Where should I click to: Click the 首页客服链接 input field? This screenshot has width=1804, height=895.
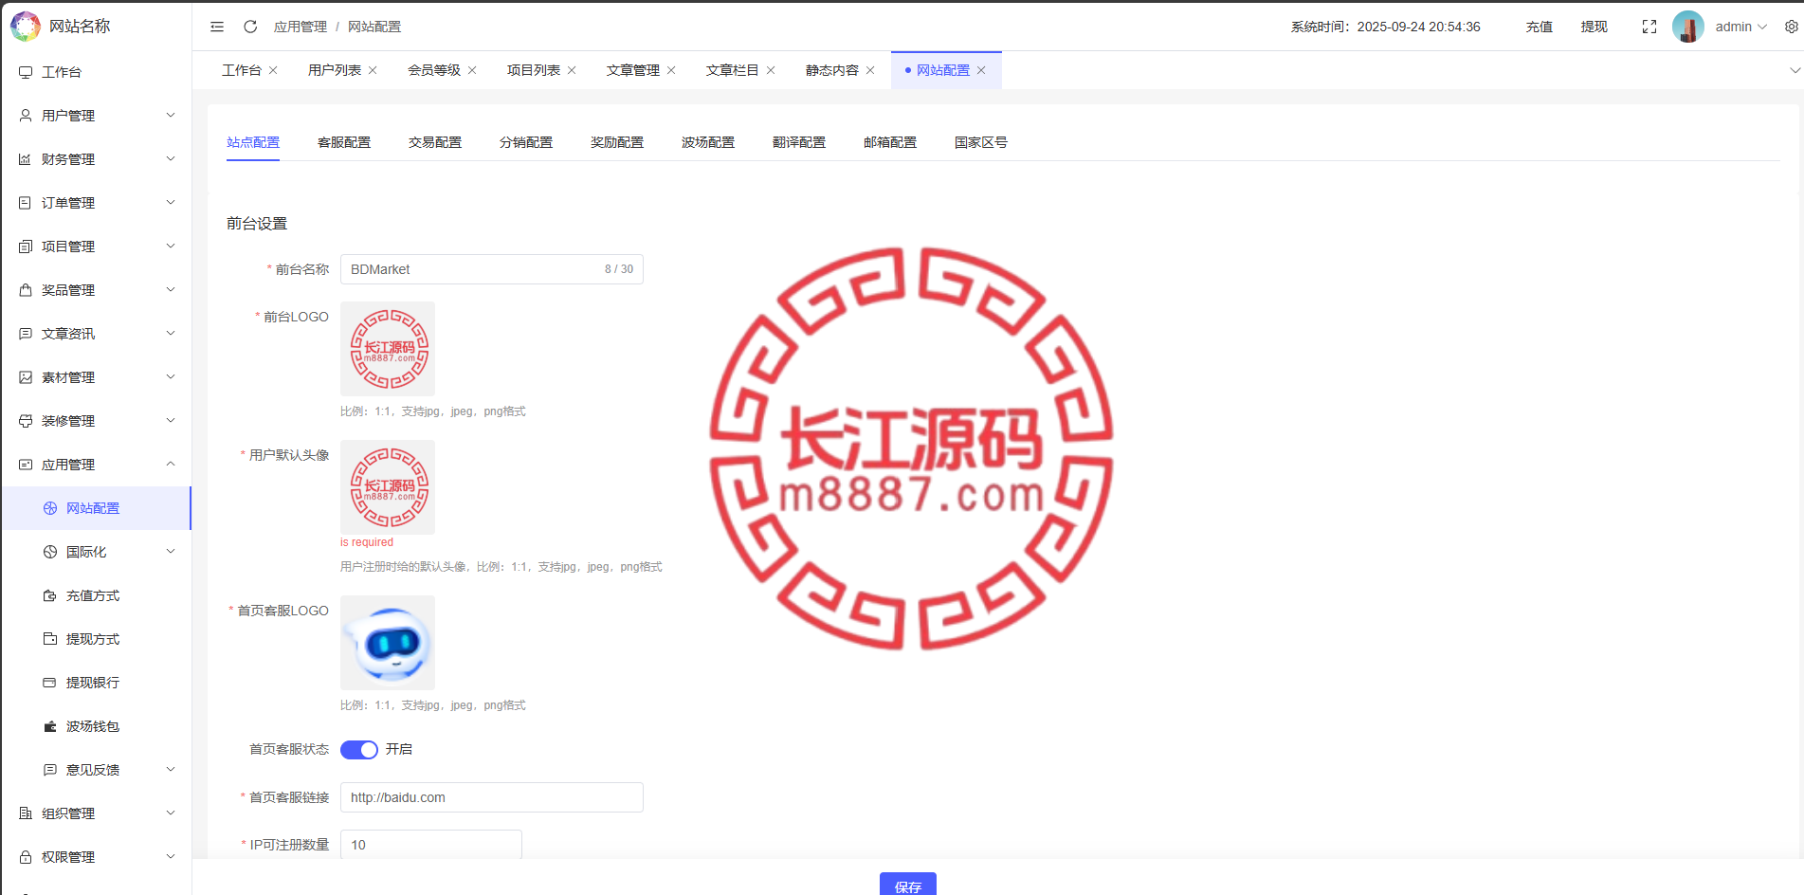point(492,797)
